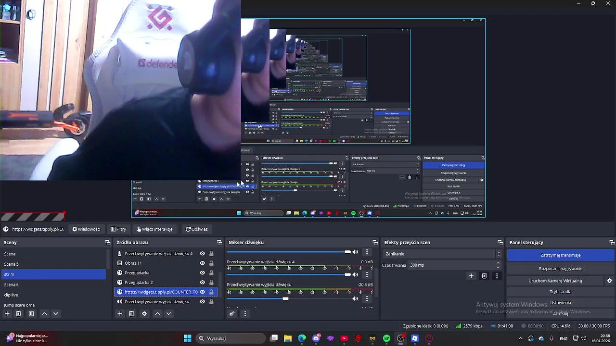Open source properties gear in Źródła obrazu
The height and width of the screenshot is (346, 616).
[144, 314]
